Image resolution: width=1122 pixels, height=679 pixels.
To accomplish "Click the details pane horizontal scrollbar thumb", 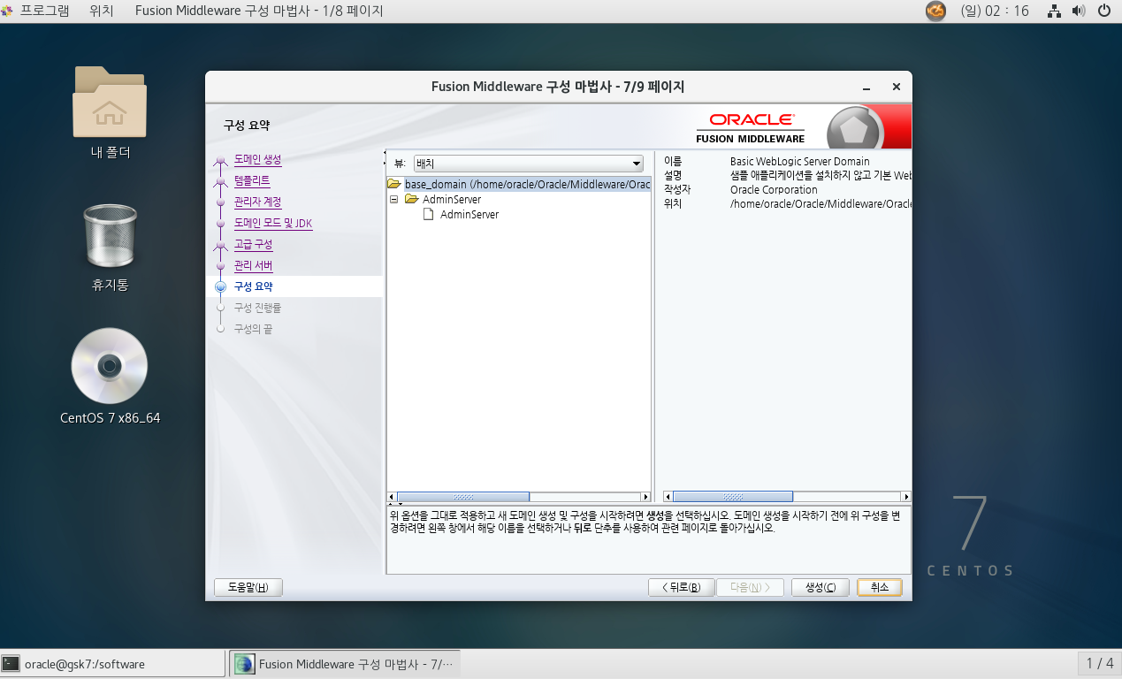I will [x=733, y=497].
